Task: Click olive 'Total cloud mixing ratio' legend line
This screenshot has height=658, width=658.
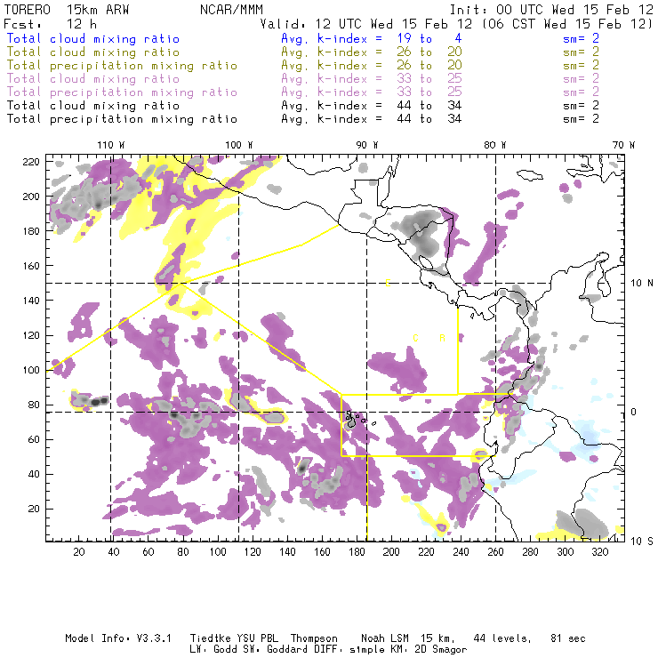Action: click(93, 52)
